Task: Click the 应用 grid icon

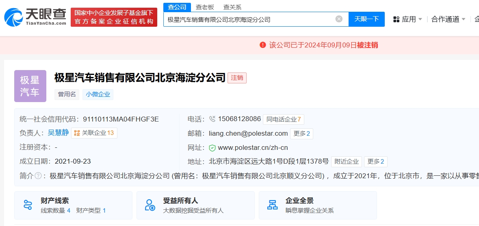Action: click(x=396, y=19)
